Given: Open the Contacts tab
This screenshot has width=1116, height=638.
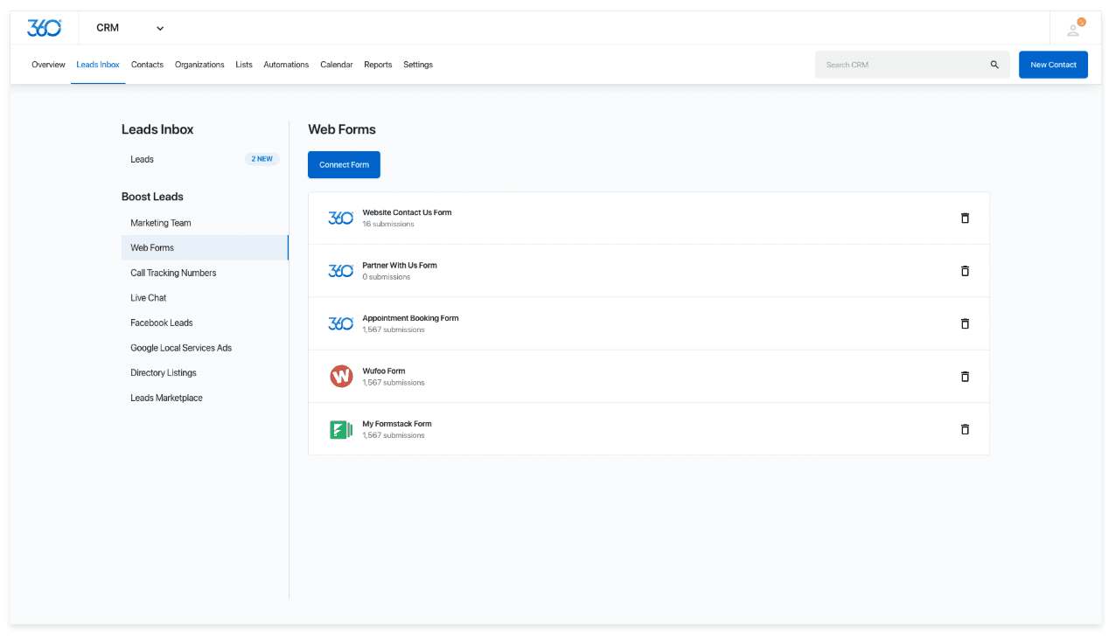Looking at the screenshot, I should click(x=147, y=65).
